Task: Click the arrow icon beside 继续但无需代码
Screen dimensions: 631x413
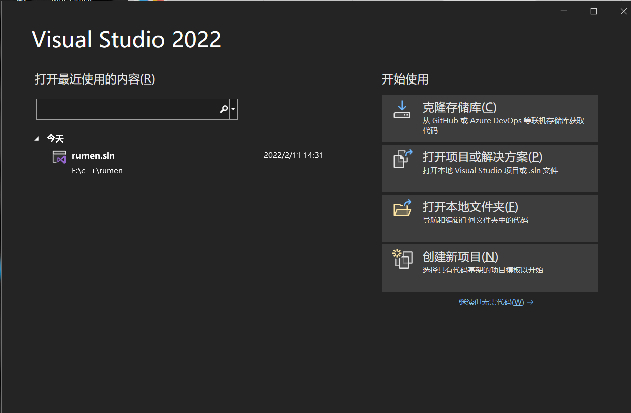Action: [x=531, y=302]
